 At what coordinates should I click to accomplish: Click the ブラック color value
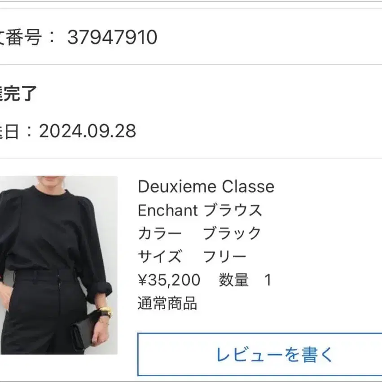tap(232, 233)
